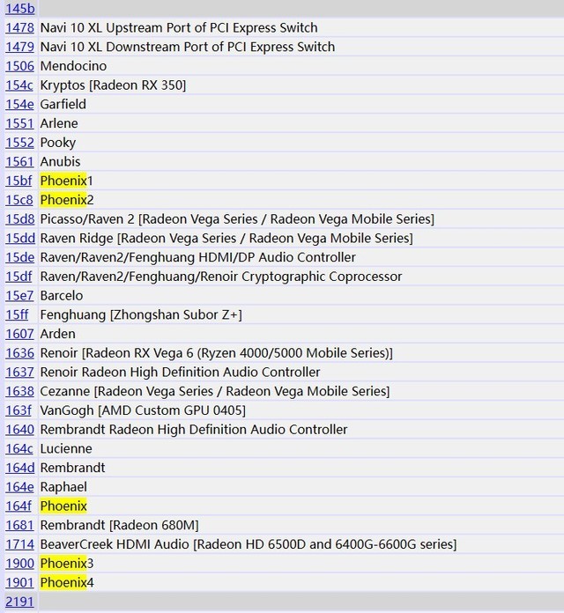Screen dimensions: 564x613
Task: Click the 'Raphael' device name
Action: tap(63, 488)
